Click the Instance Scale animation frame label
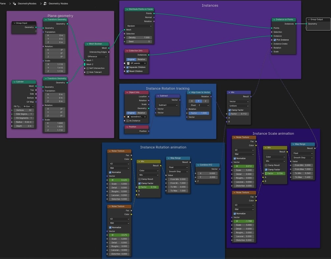 (273, 134)
